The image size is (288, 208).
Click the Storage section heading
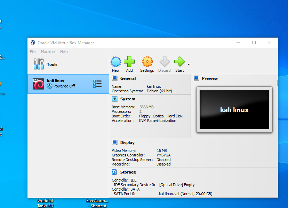(128, 172)
